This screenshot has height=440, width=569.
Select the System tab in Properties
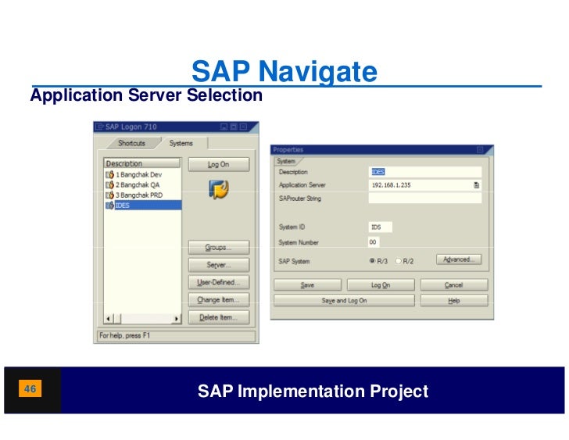286,161
